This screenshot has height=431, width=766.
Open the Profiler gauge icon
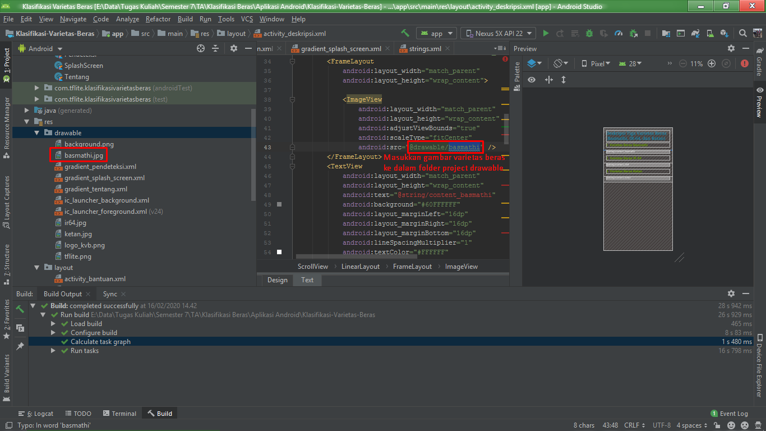pyautogui.click(x=619, y=33)
